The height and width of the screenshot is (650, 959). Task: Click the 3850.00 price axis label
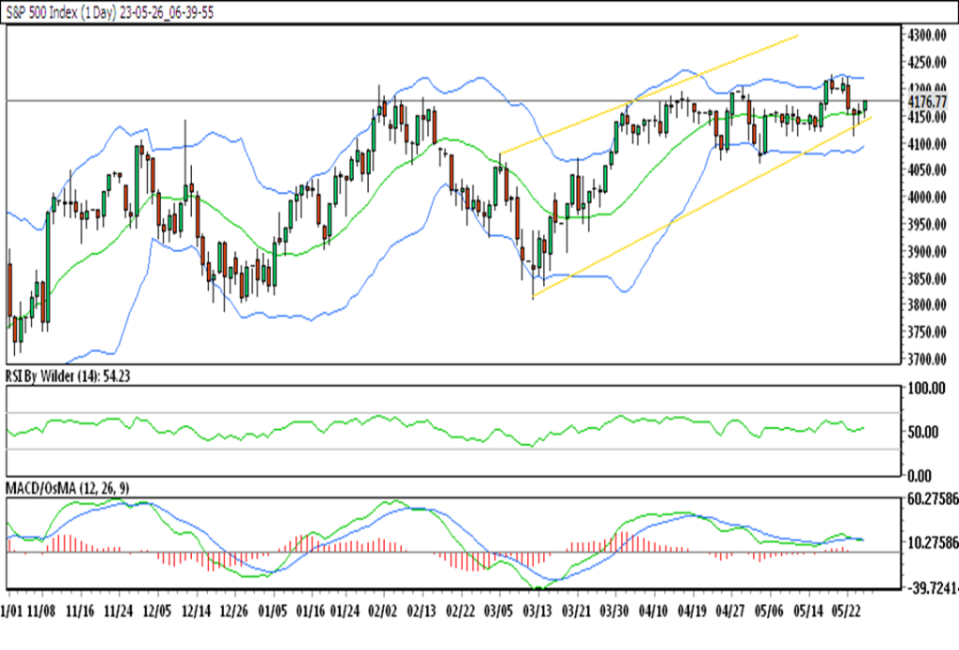[927, 278]
